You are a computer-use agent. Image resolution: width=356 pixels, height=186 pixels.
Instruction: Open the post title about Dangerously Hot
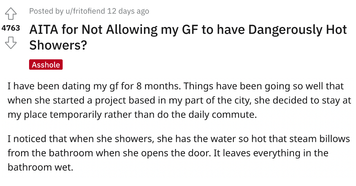pyautogui.click(x=188, y=37)
